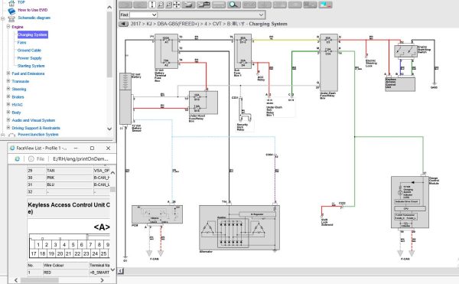Expand the Brakes tree node
Viewport: 459px width, 284px height.
pyautogui.click(x=8, y=96)
